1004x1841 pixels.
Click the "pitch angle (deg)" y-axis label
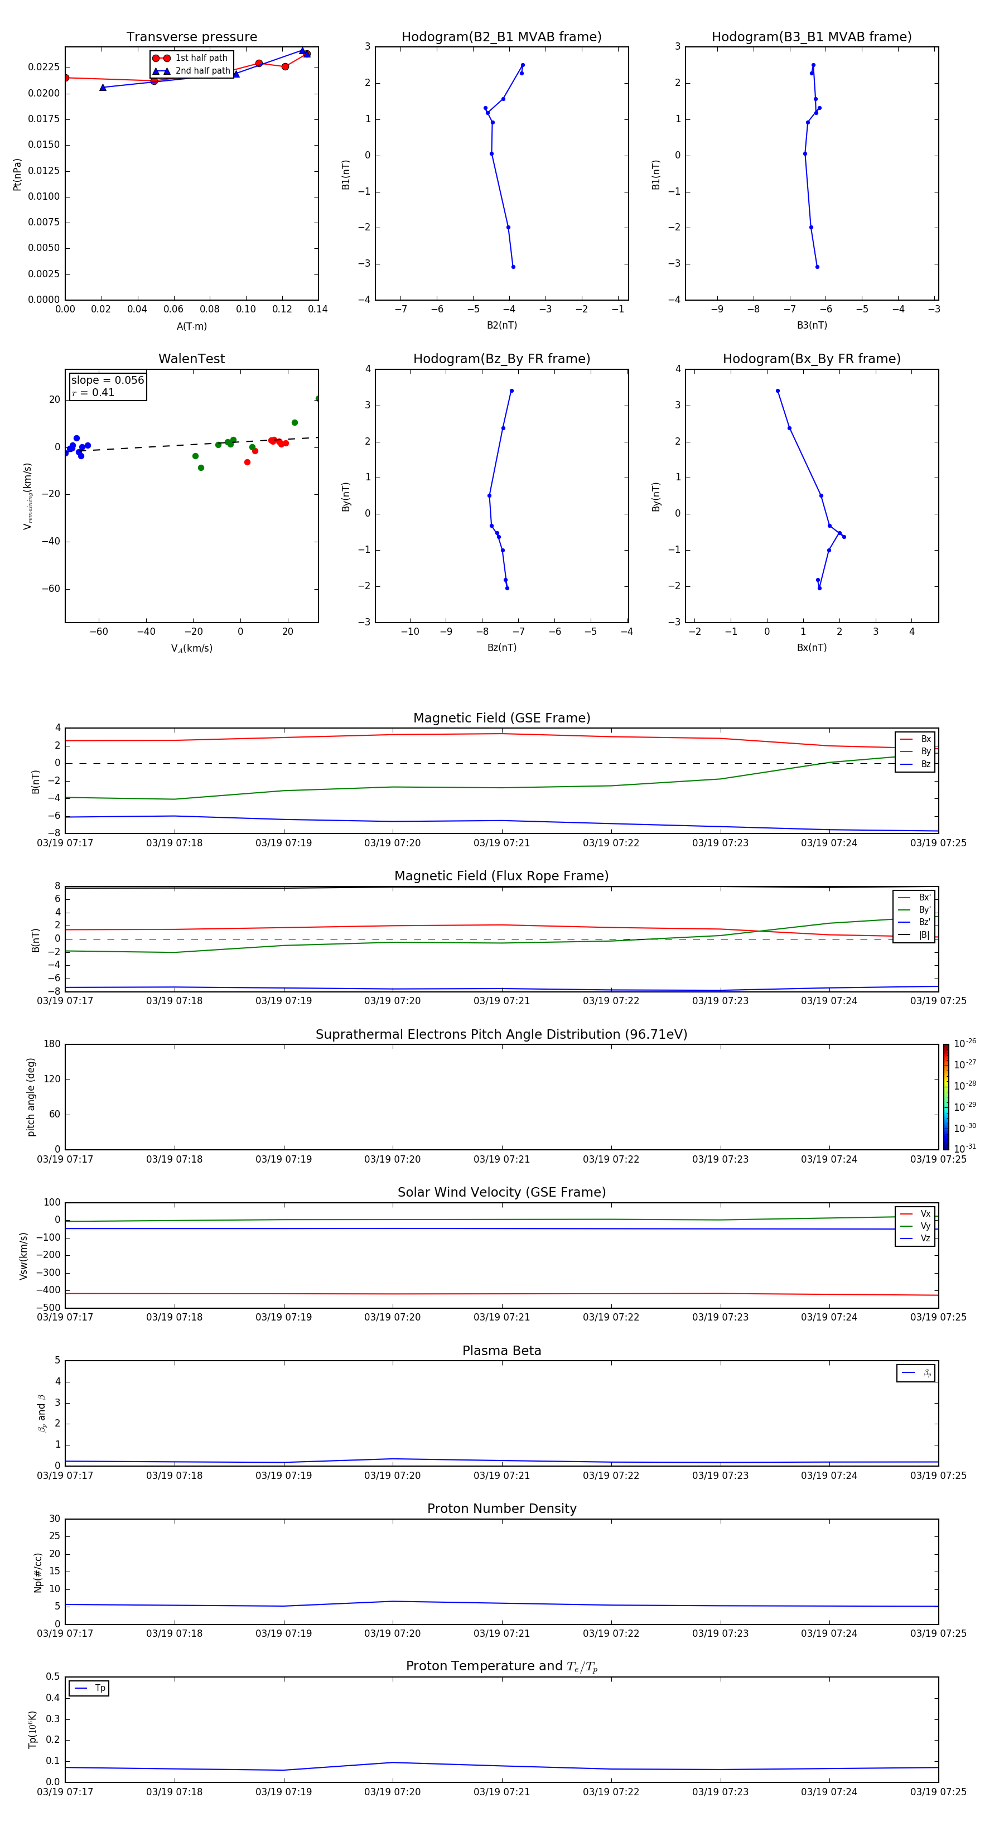pyautogui.click(x=31, y=1096)
